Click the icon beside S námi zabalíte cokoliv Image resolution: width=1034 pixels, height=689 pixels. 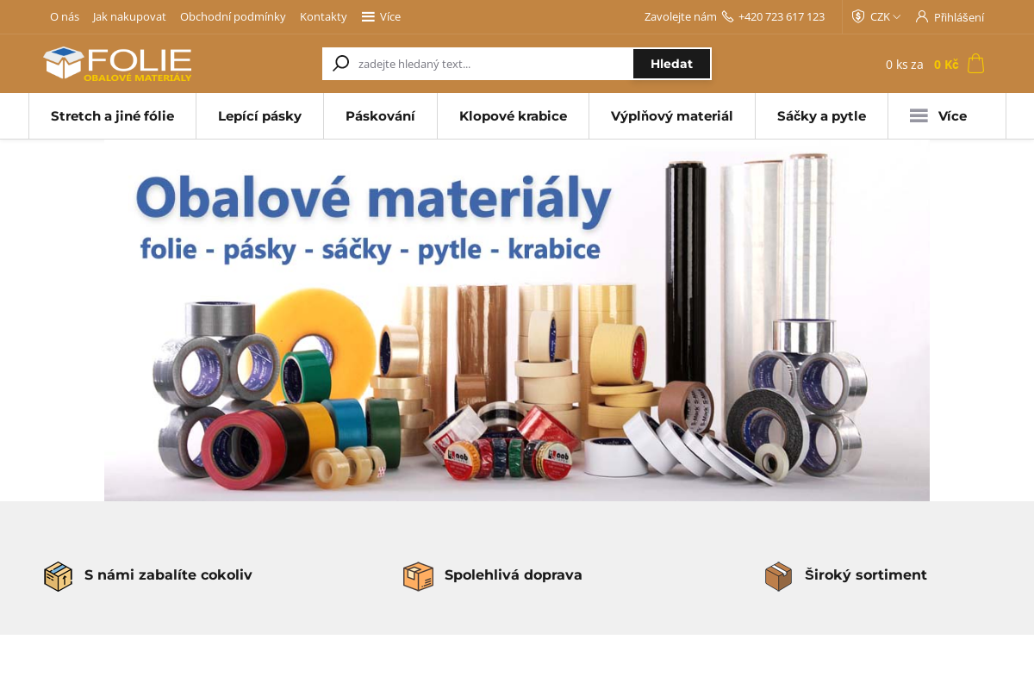pyautogui.click(x=58, y=575)
